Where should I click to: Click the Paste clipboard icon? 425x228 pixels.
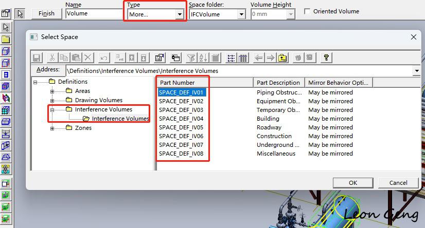76,58
